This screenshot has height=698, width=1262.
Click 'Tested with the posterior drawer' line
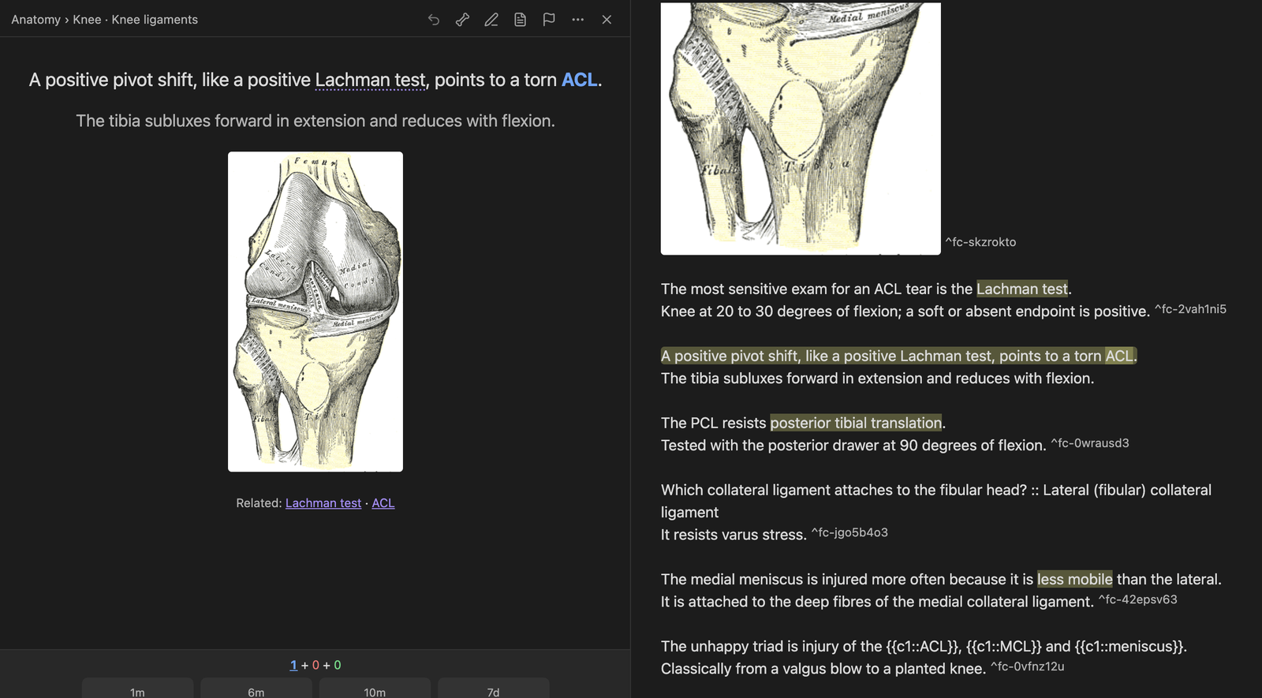pos(853,446)
